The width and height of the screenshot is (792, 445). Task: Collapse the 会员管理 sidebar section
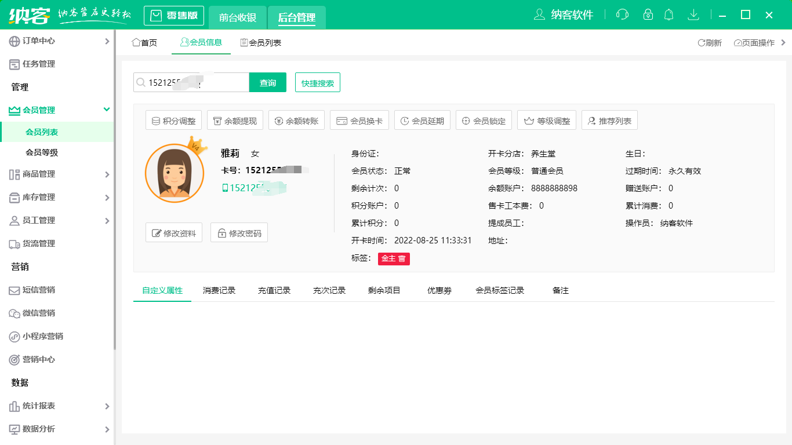pyautogui.click(x=58, y=110)
